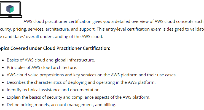Click the cube graphic inside laptop screen

tap(10, 9)
